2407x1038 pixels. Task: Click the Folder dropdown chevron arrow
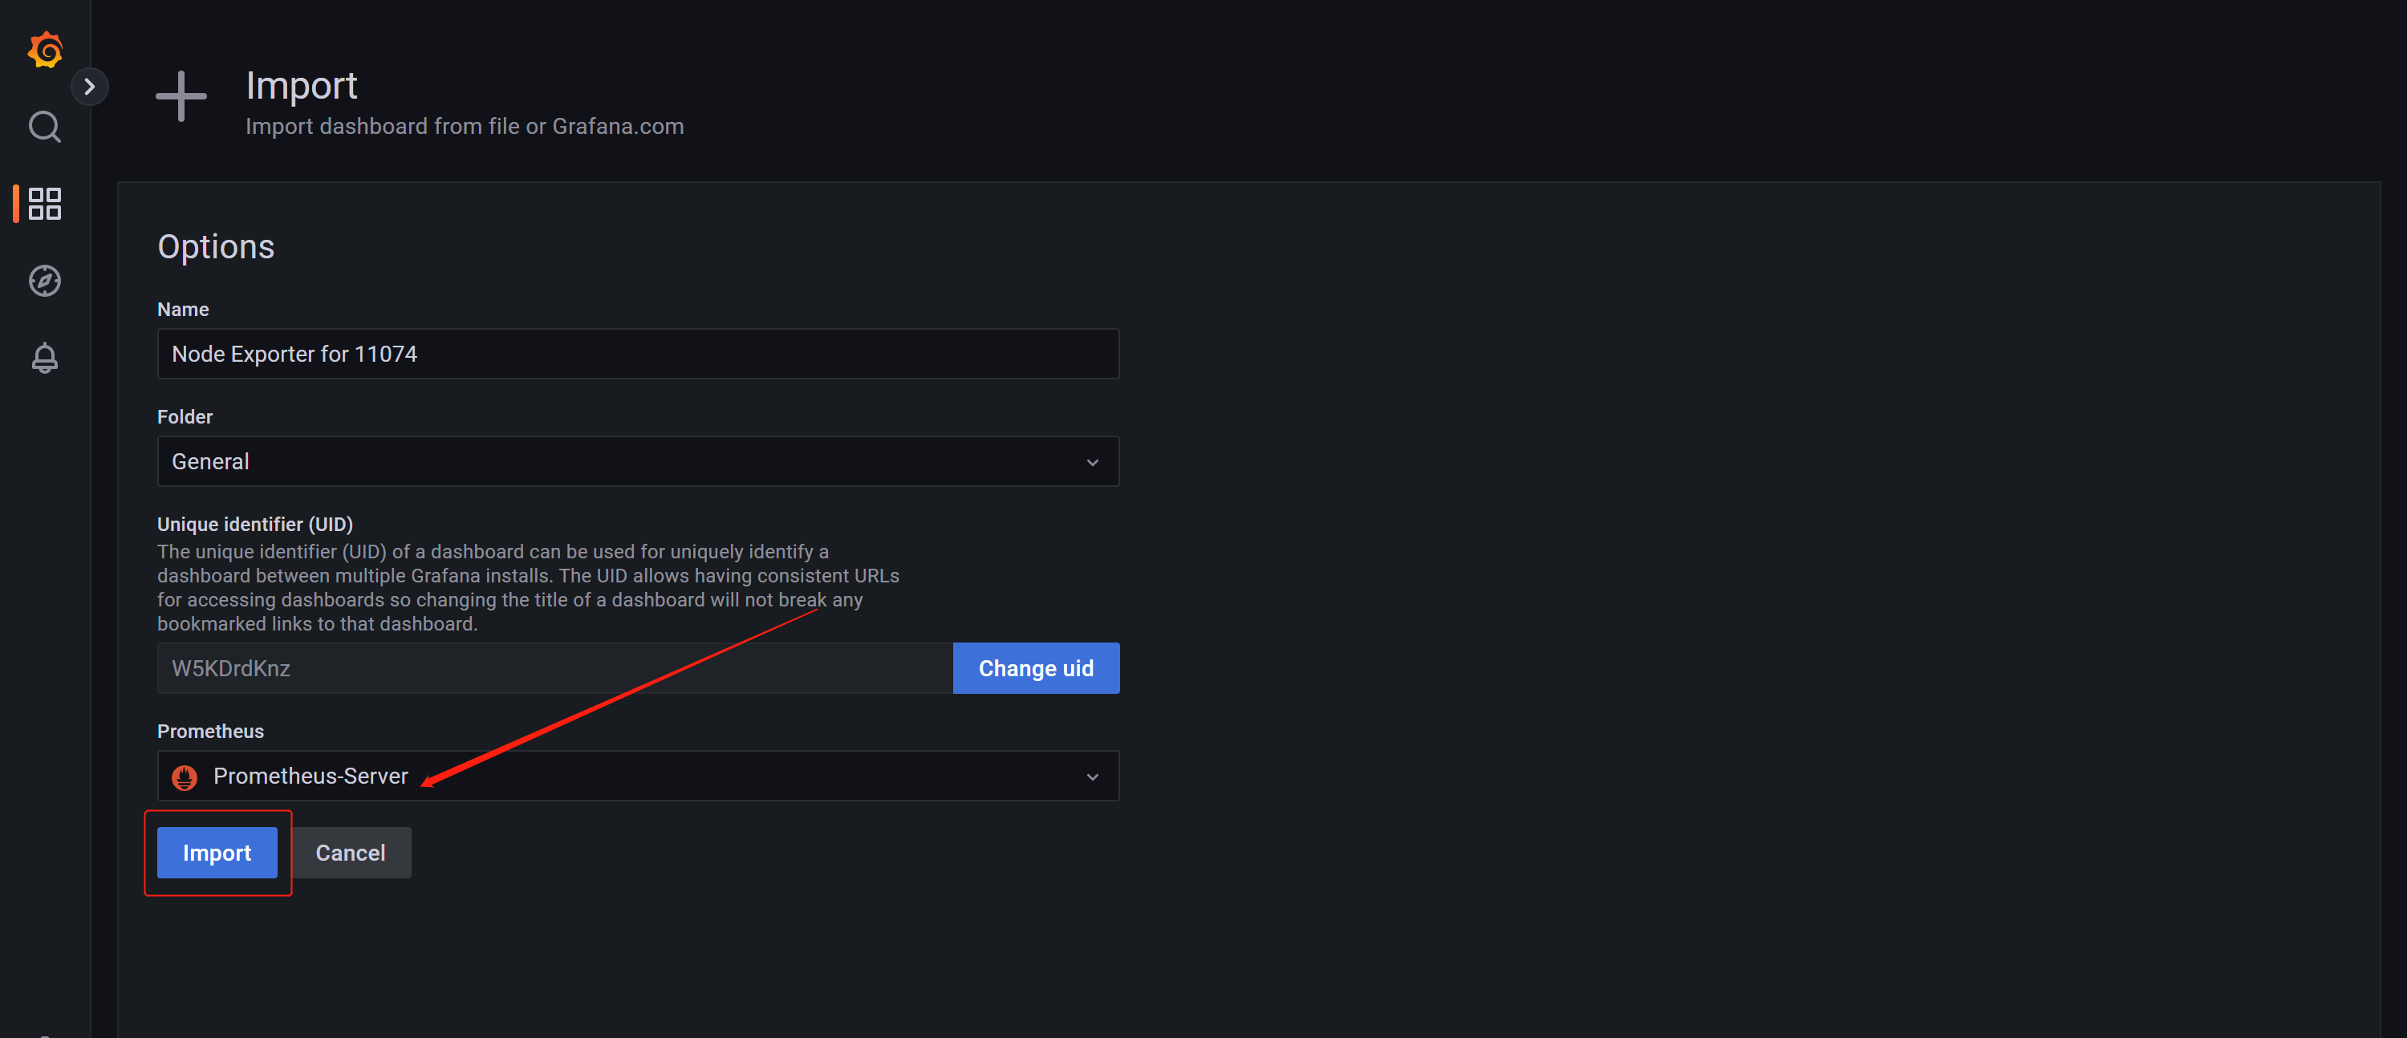click(1092, 463)
